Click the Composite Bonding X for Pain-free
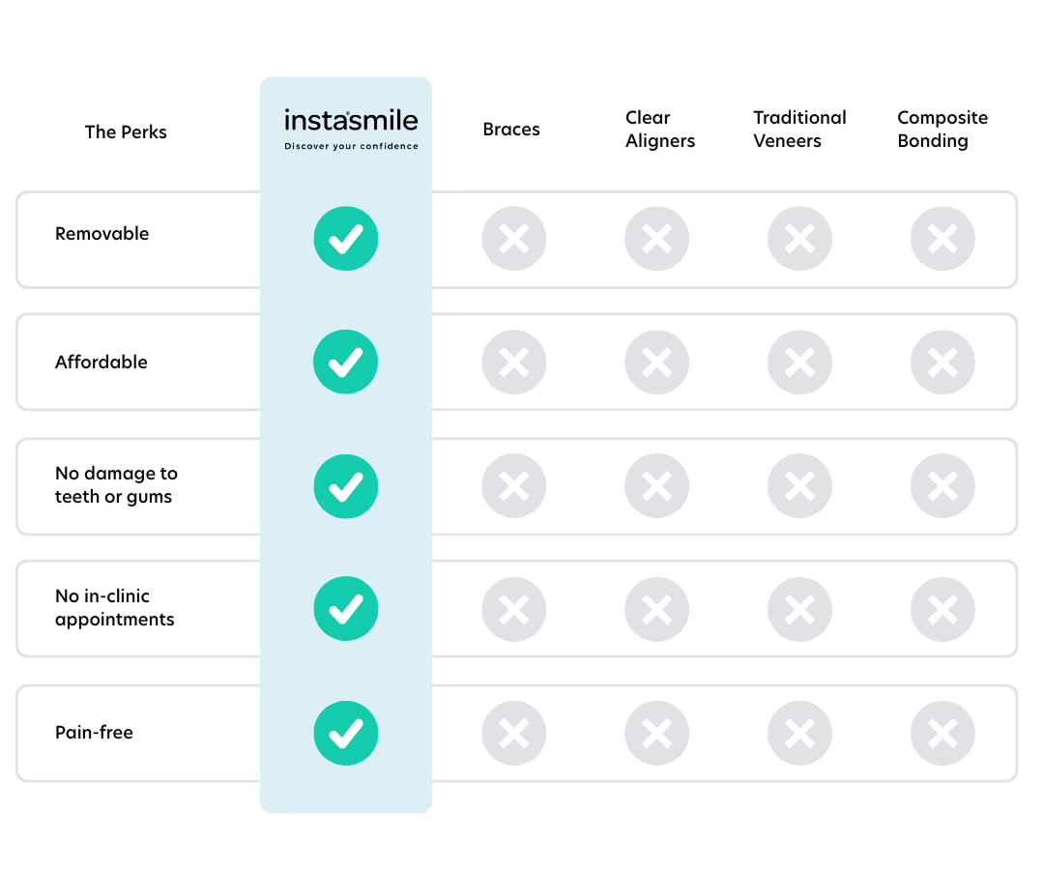This screenshot has height=870, width=1044. click(x=942, y=733)
